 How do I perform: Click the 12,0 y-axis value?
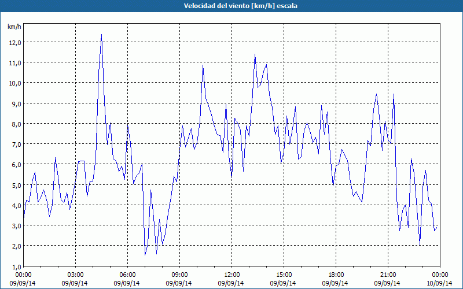pos(15,42)
